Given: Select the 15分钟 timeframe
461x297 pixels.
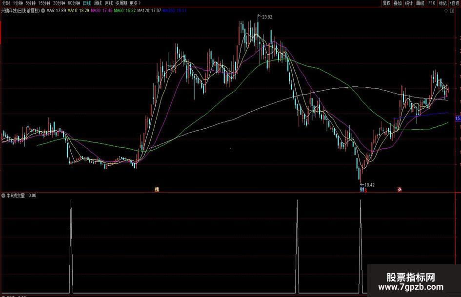Looking at the screenshot, I should (44, 3).
